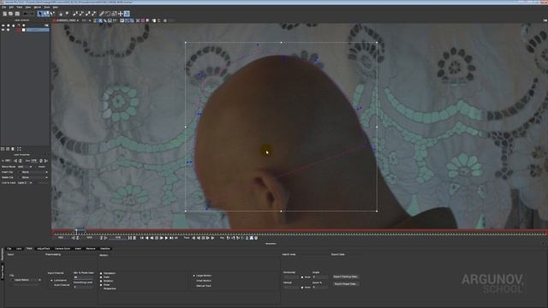Switch to the Stabilize tab
This screenshot has width=548, height=308.
(104, 249)
